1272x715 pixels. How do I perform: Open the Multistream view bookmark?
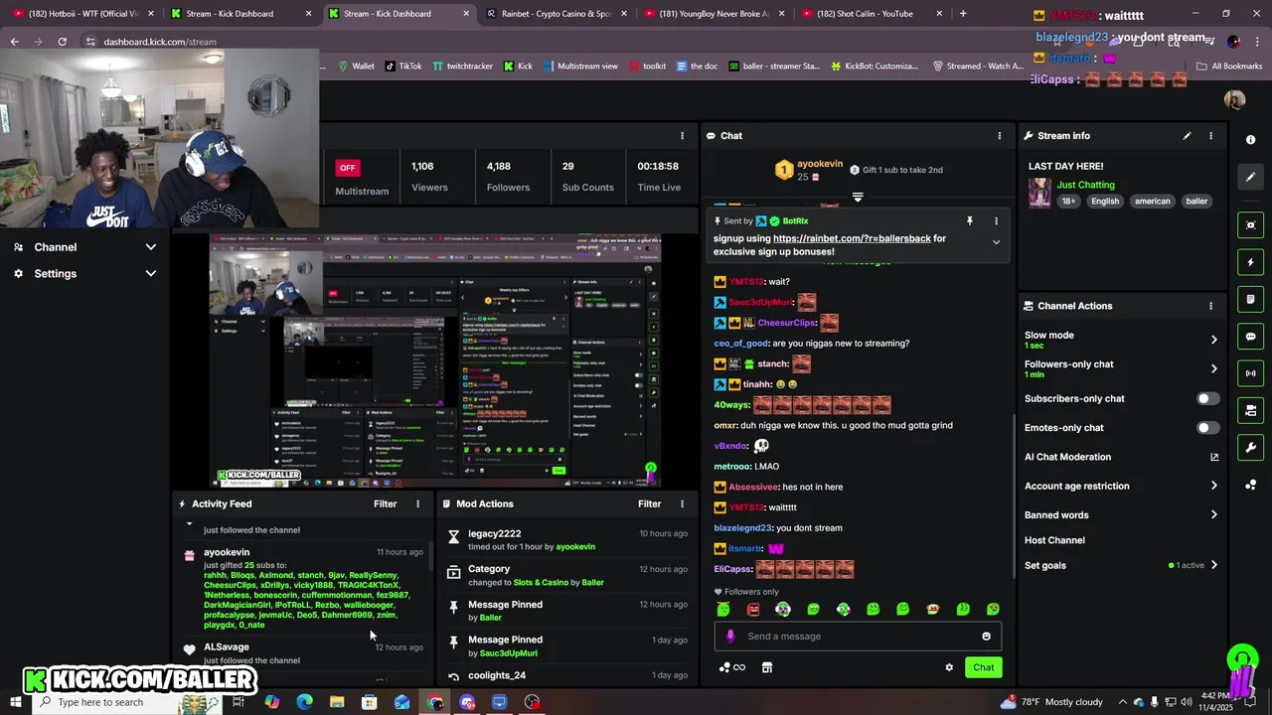click(x=580, y=67)
